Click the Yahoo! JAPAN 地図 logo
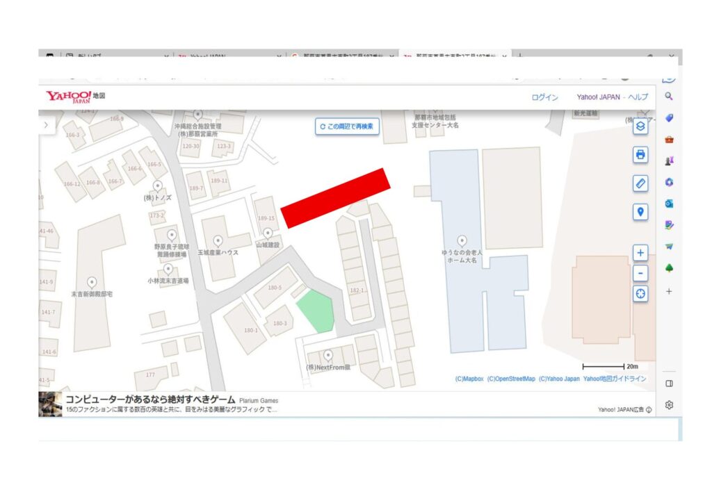712x503 pixels. [x=76, y=97]
